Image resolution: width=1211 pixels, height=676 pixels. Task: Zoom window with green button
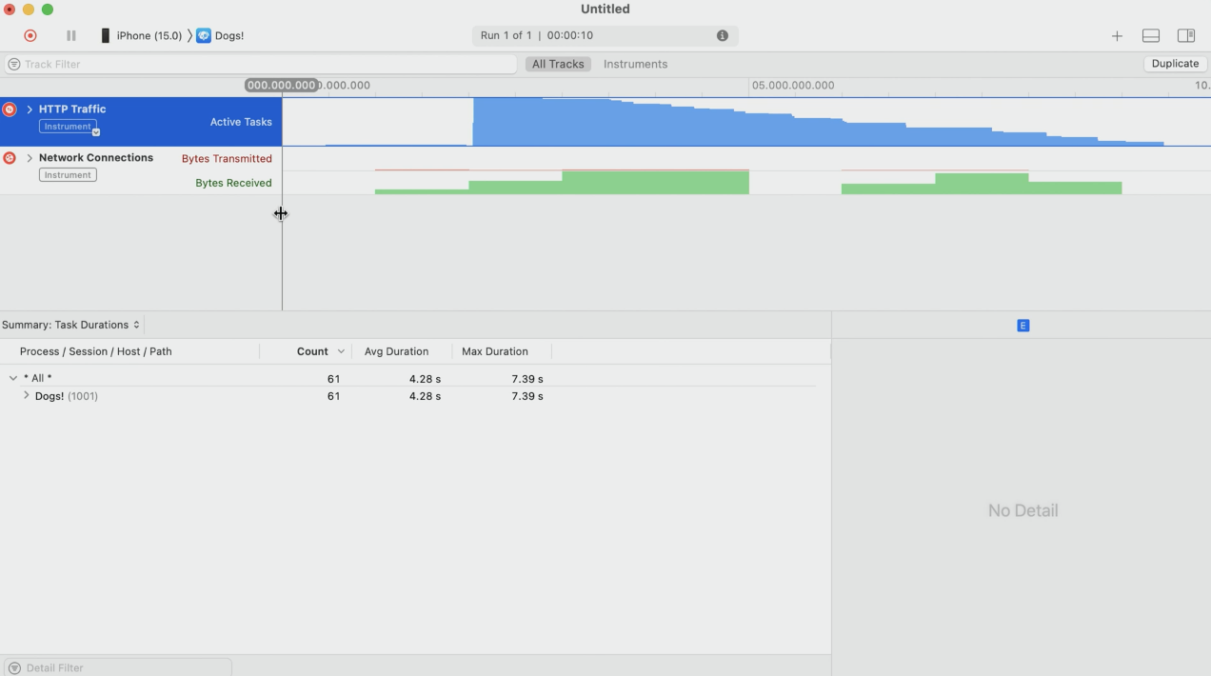48,9
